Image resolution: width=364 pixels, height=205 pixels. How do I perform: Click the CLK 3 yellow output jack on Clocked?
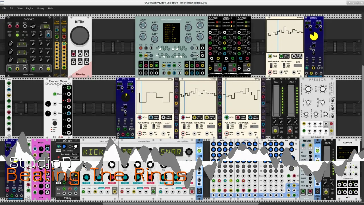(x=48, y=68)
